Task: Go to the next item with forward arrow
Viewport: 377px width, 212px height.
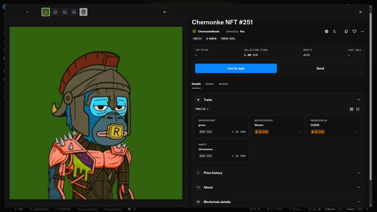Action: point(164,12)
